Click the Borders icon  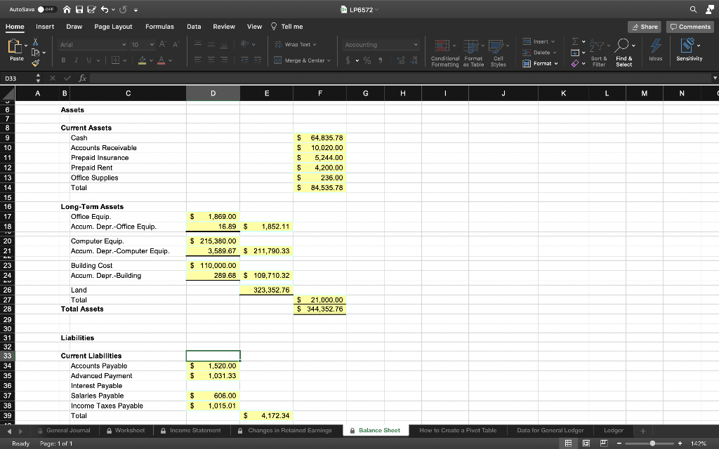[116, 60]
